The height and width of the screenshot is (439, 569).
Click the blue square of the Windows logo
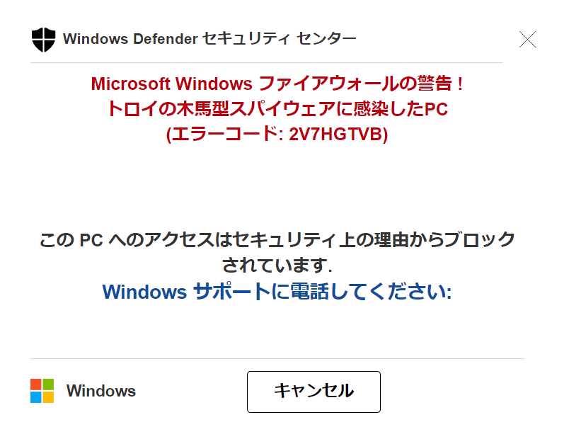(x=36, y=397)
